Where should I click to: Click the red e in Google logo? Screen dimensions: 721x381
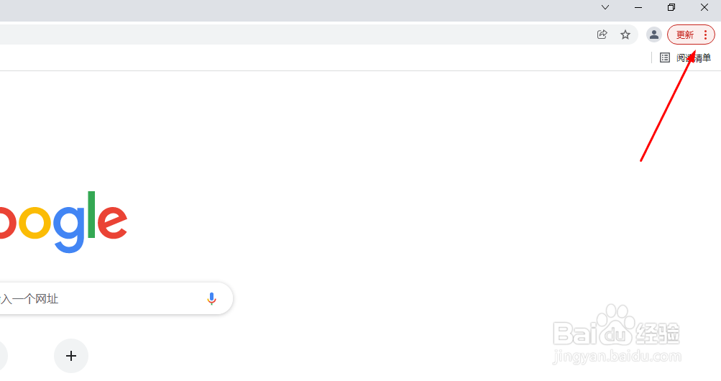112,222
